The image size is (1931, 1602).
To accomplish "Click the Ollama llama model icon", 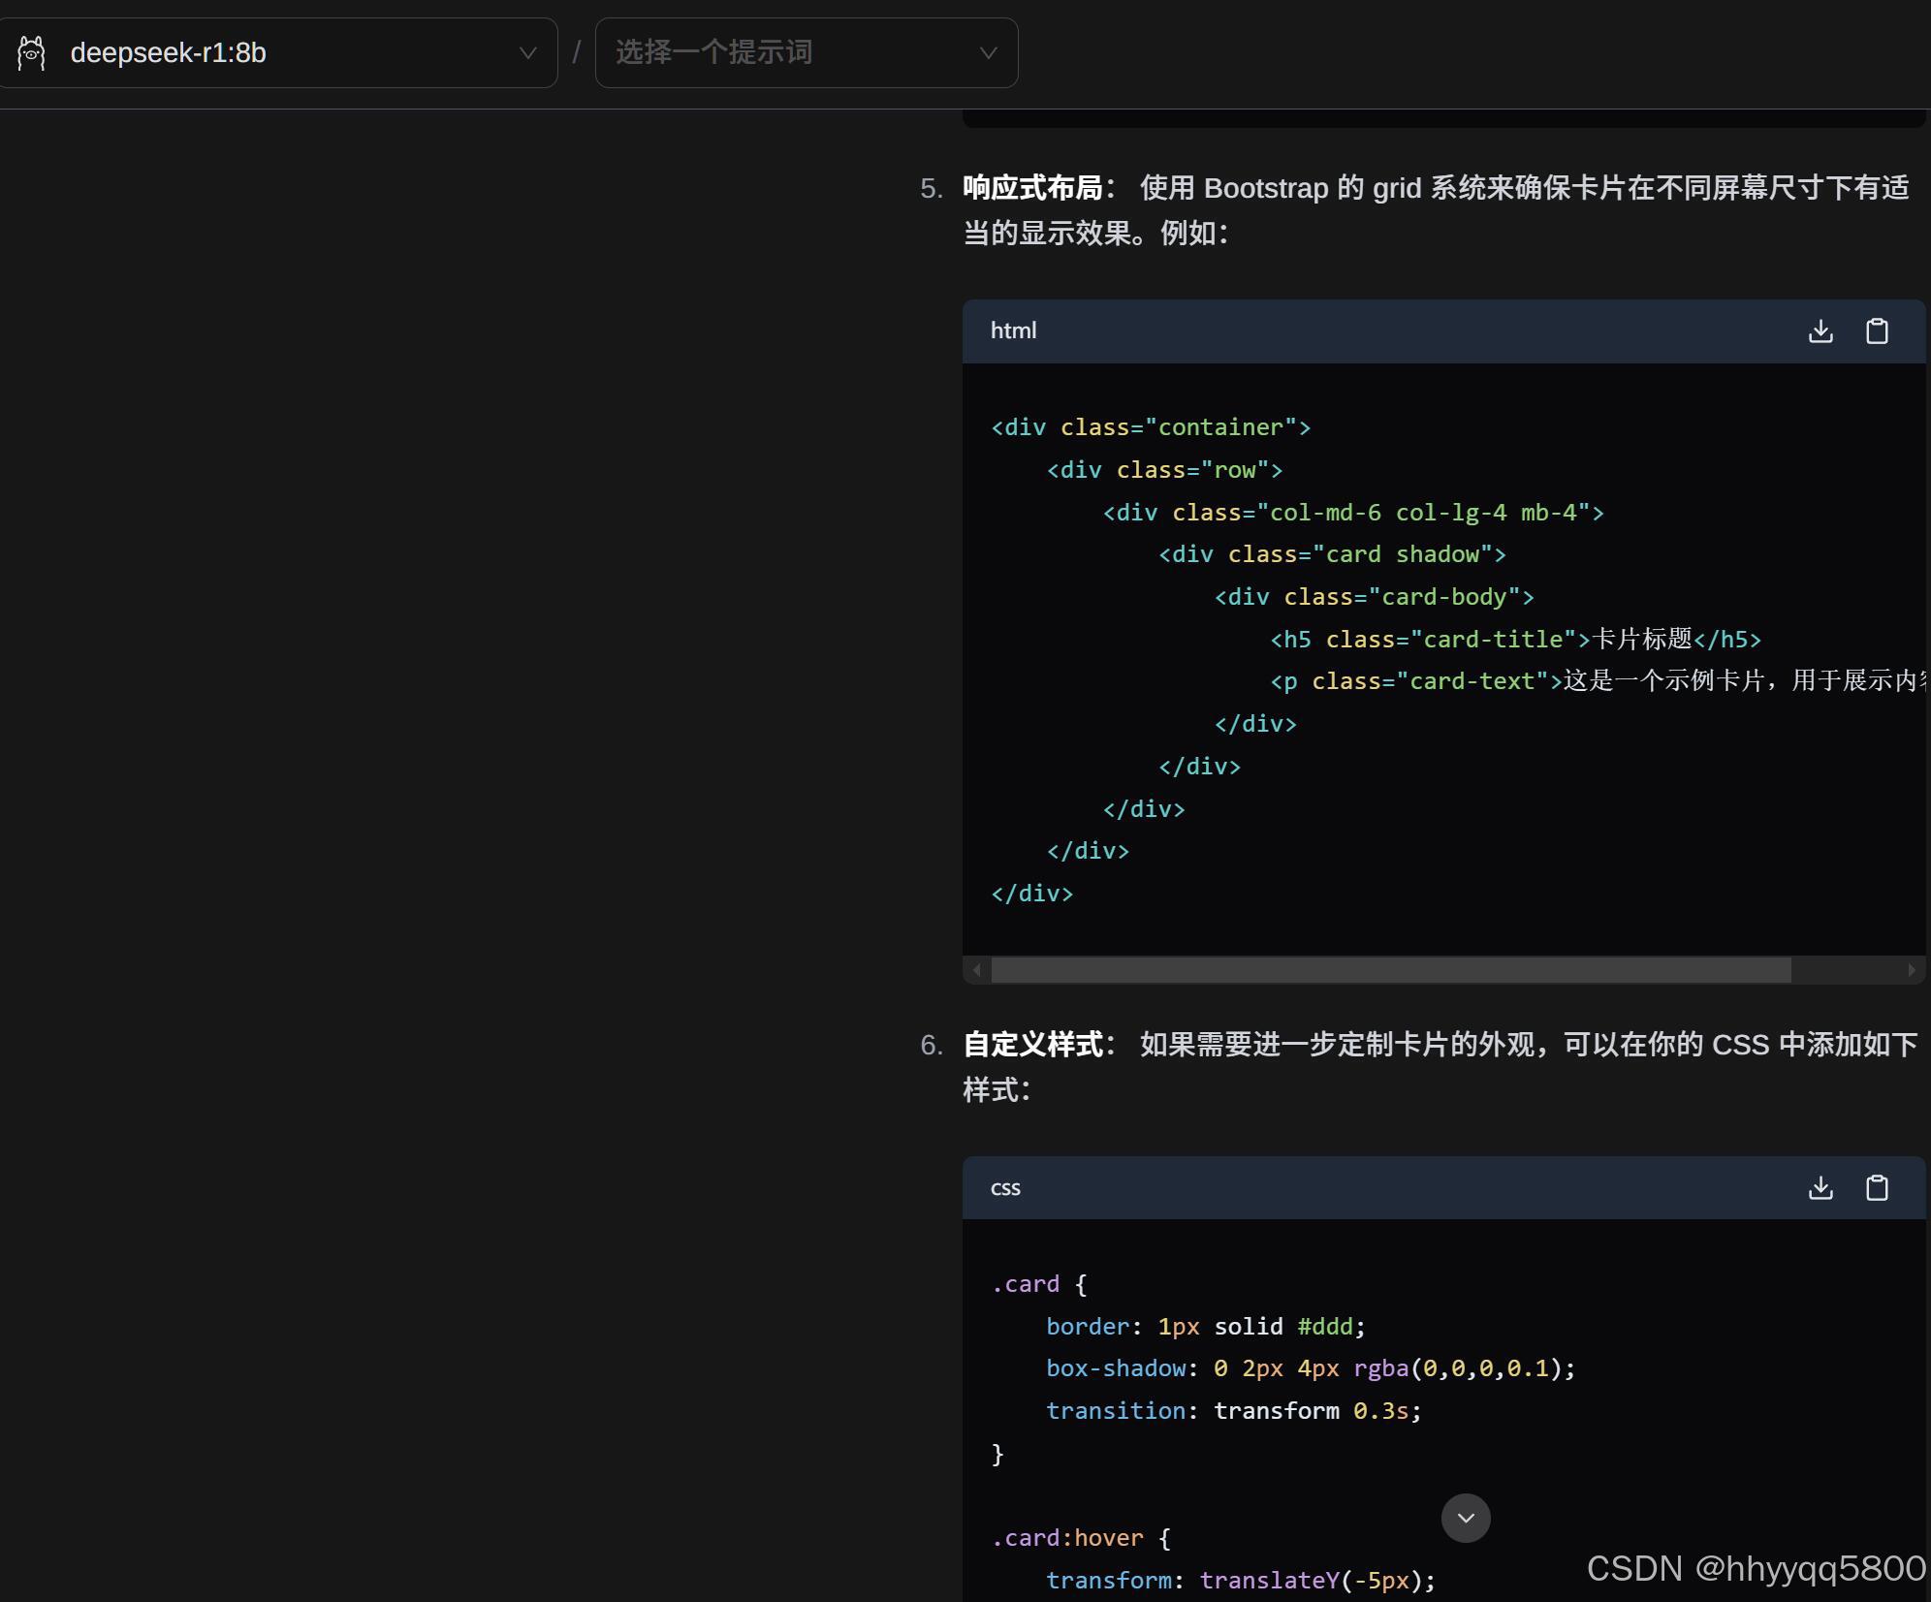I will point(32,53).
